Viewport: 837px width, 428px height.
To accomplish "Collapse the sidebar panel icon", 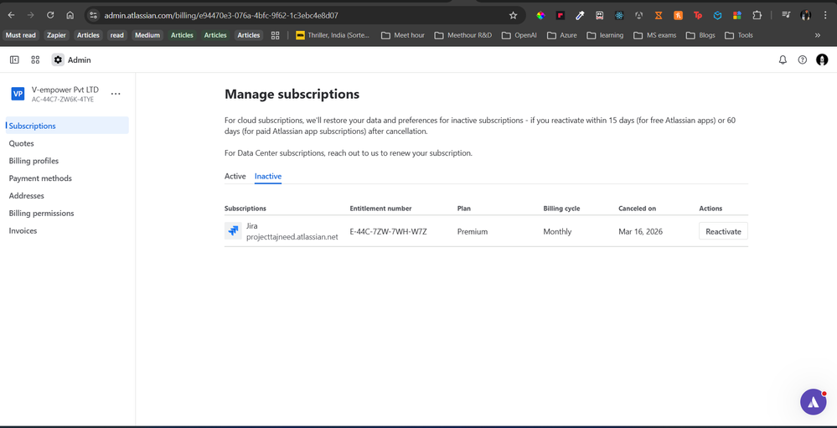I will (x=14, y=60).
